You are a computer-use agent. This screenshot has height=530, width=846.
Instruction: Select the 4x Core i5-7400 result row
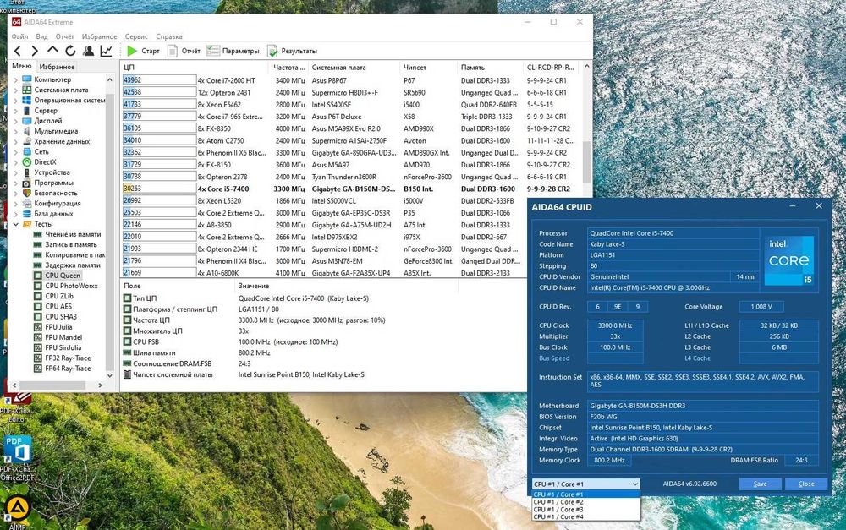coord(349,189)
